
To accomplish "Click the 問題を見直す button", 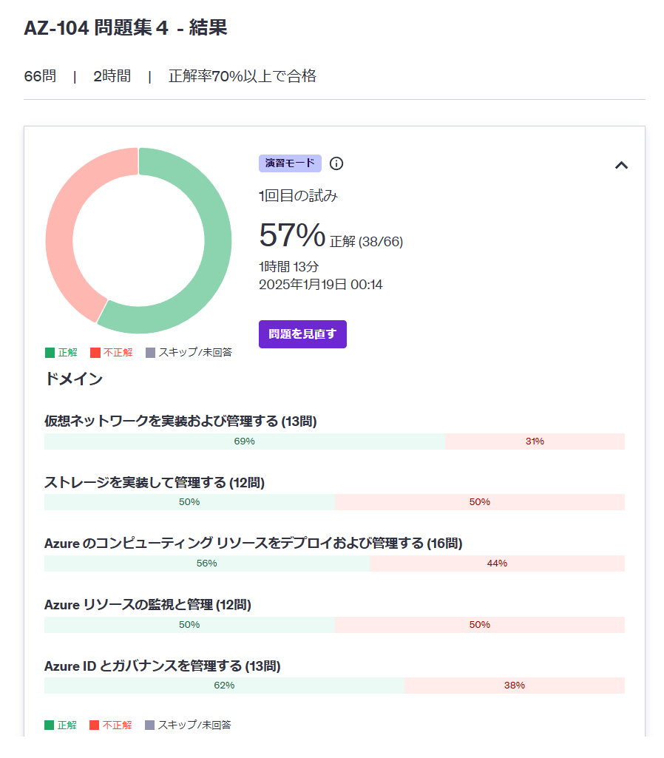I will pos(302,334).
